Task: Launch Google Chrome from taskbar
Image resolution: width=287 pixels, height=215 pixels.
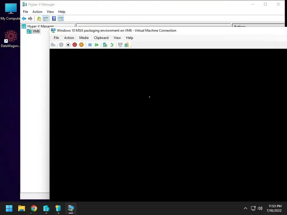Action: [34, 208]
